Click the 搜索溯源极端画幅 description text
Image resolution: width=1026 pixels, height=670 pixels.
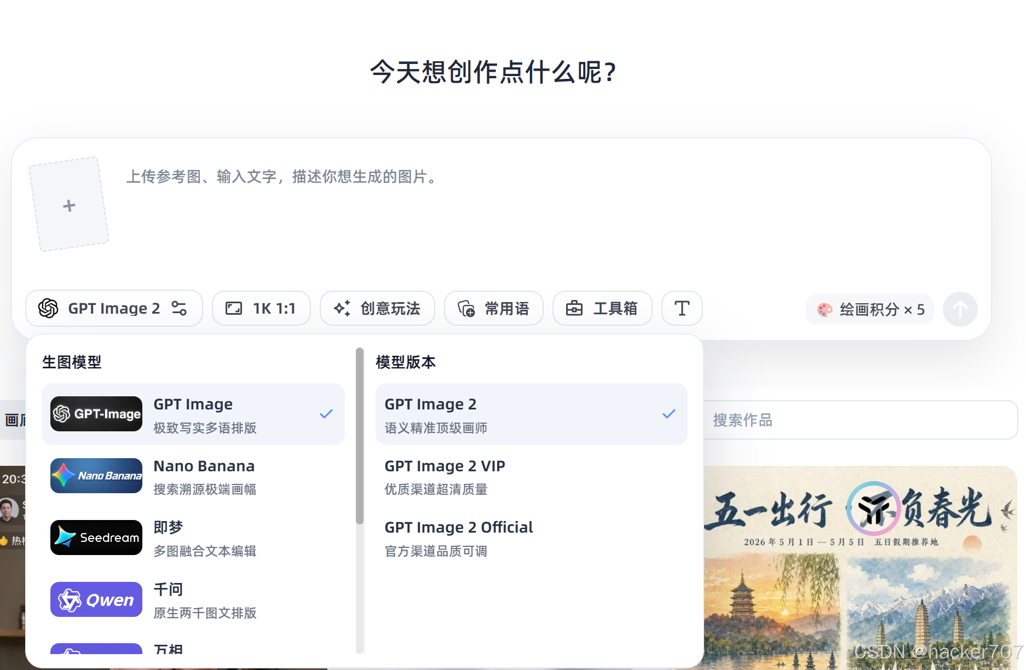(205, 489)
